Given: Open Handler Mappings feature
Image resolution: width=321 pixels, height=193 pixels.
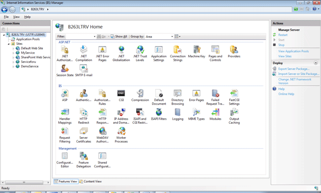Looking at the screenshot, I should coord(65,116).
